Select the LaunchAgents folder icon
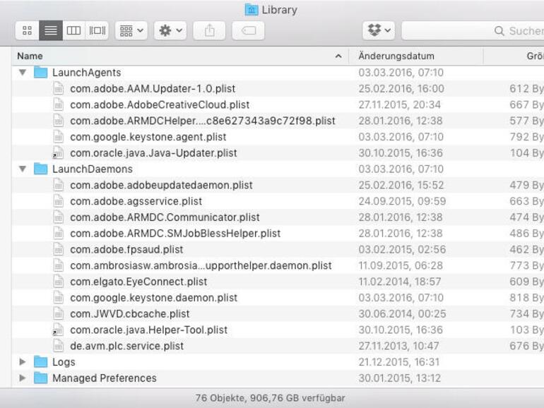This screenshot has width=544, height=408. click(x=40, y=73)
